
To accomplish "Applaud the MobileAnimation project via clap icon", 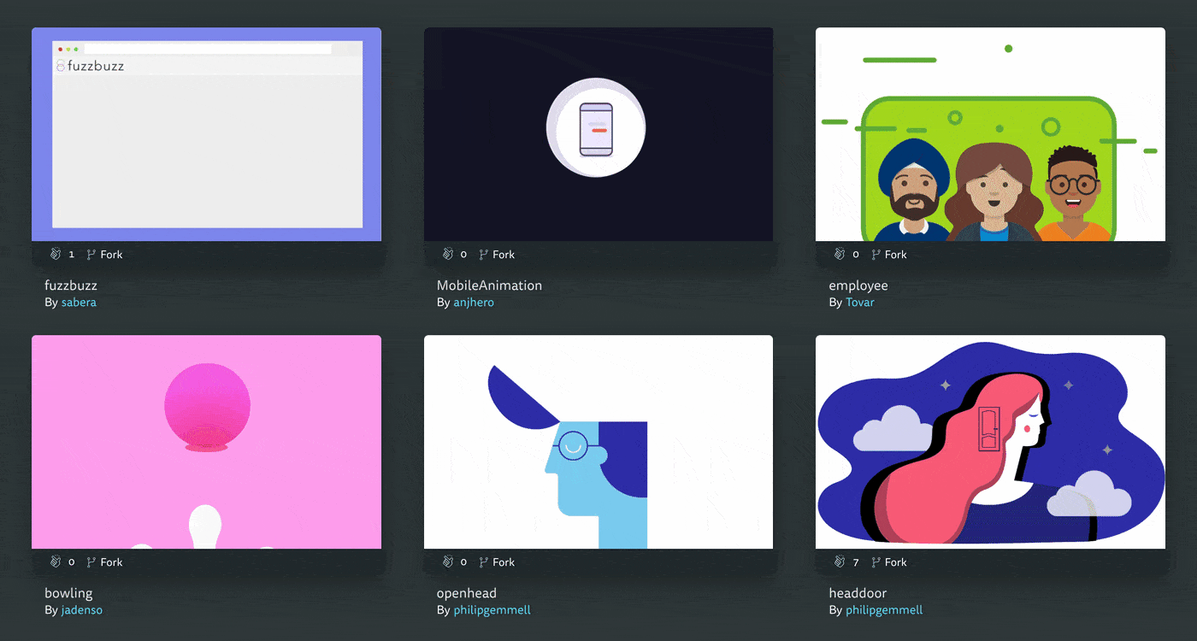I will click(x=447, y=255).
